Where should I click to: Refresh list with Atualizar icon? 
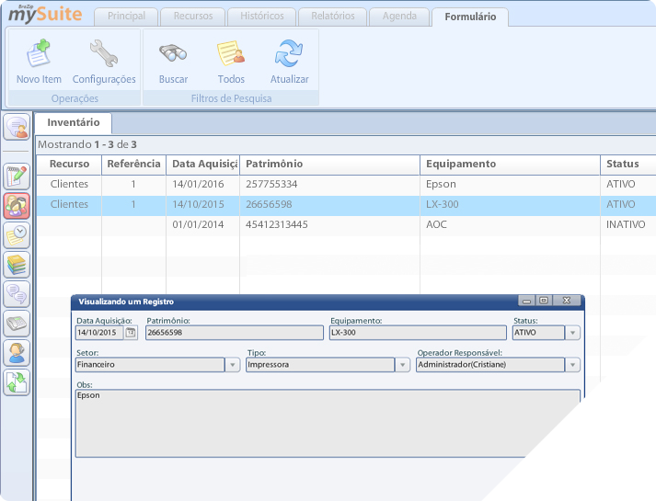pyautogui.click(x=289, y=53)
